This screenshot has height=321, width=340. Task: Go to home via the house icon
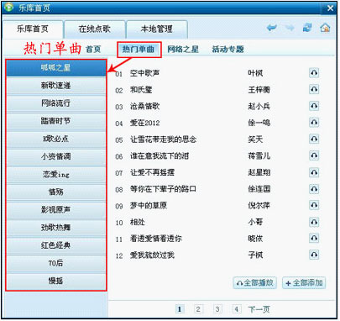(x=325, y=28)
